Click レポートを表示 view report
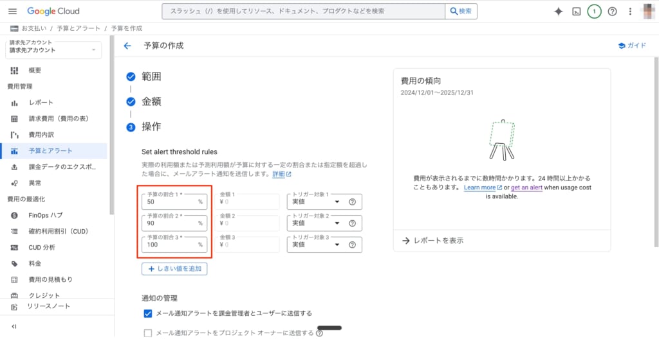Screen dimensions: 659x346 pos(433,241)
